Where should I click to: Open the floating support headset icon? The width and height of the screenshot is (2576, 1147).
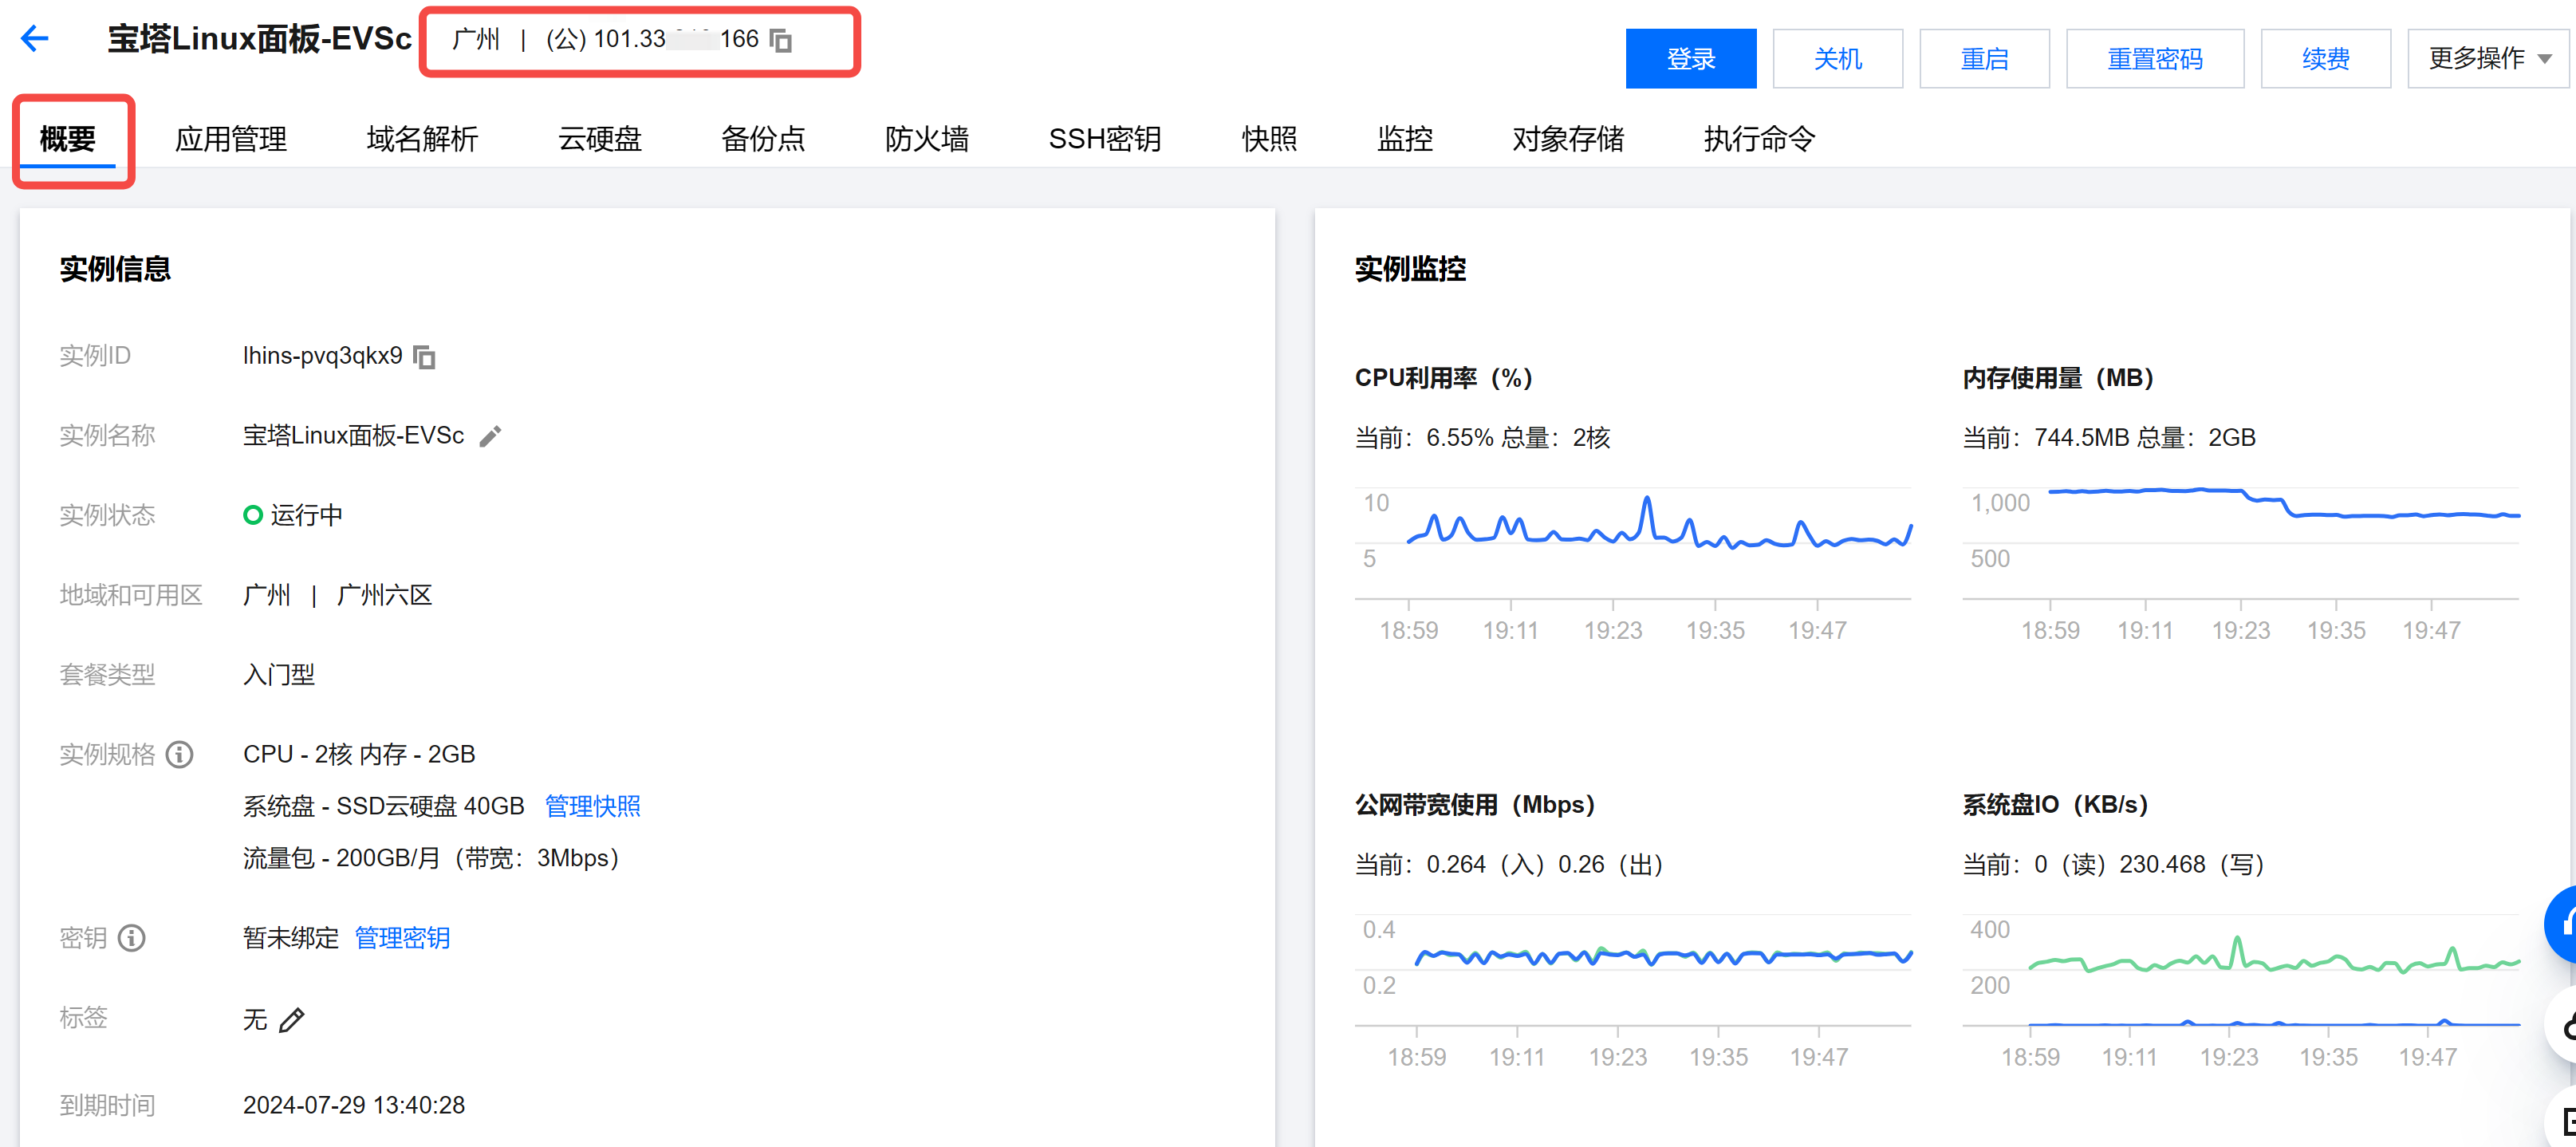(2565, 924)
